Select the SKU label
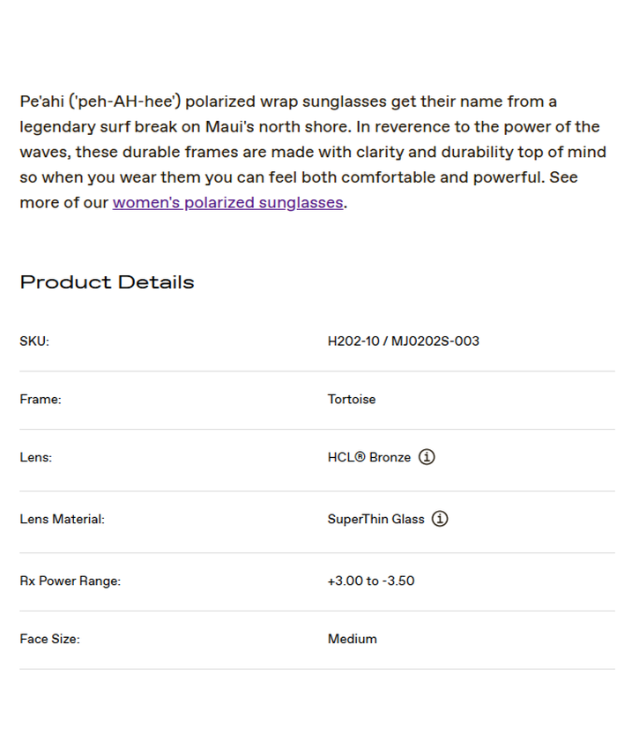Viewport: 617px width, 750px height. 34,341
